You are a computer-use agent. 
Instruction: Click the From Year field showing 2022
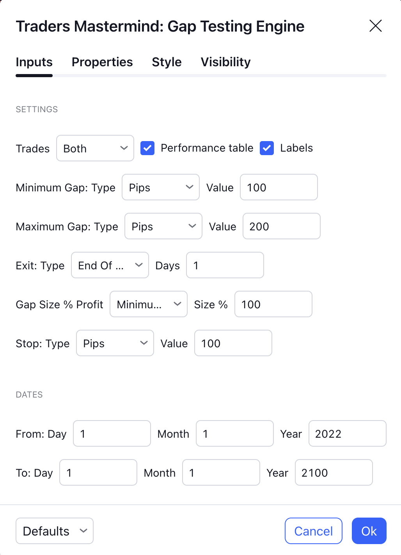point(347,433)
